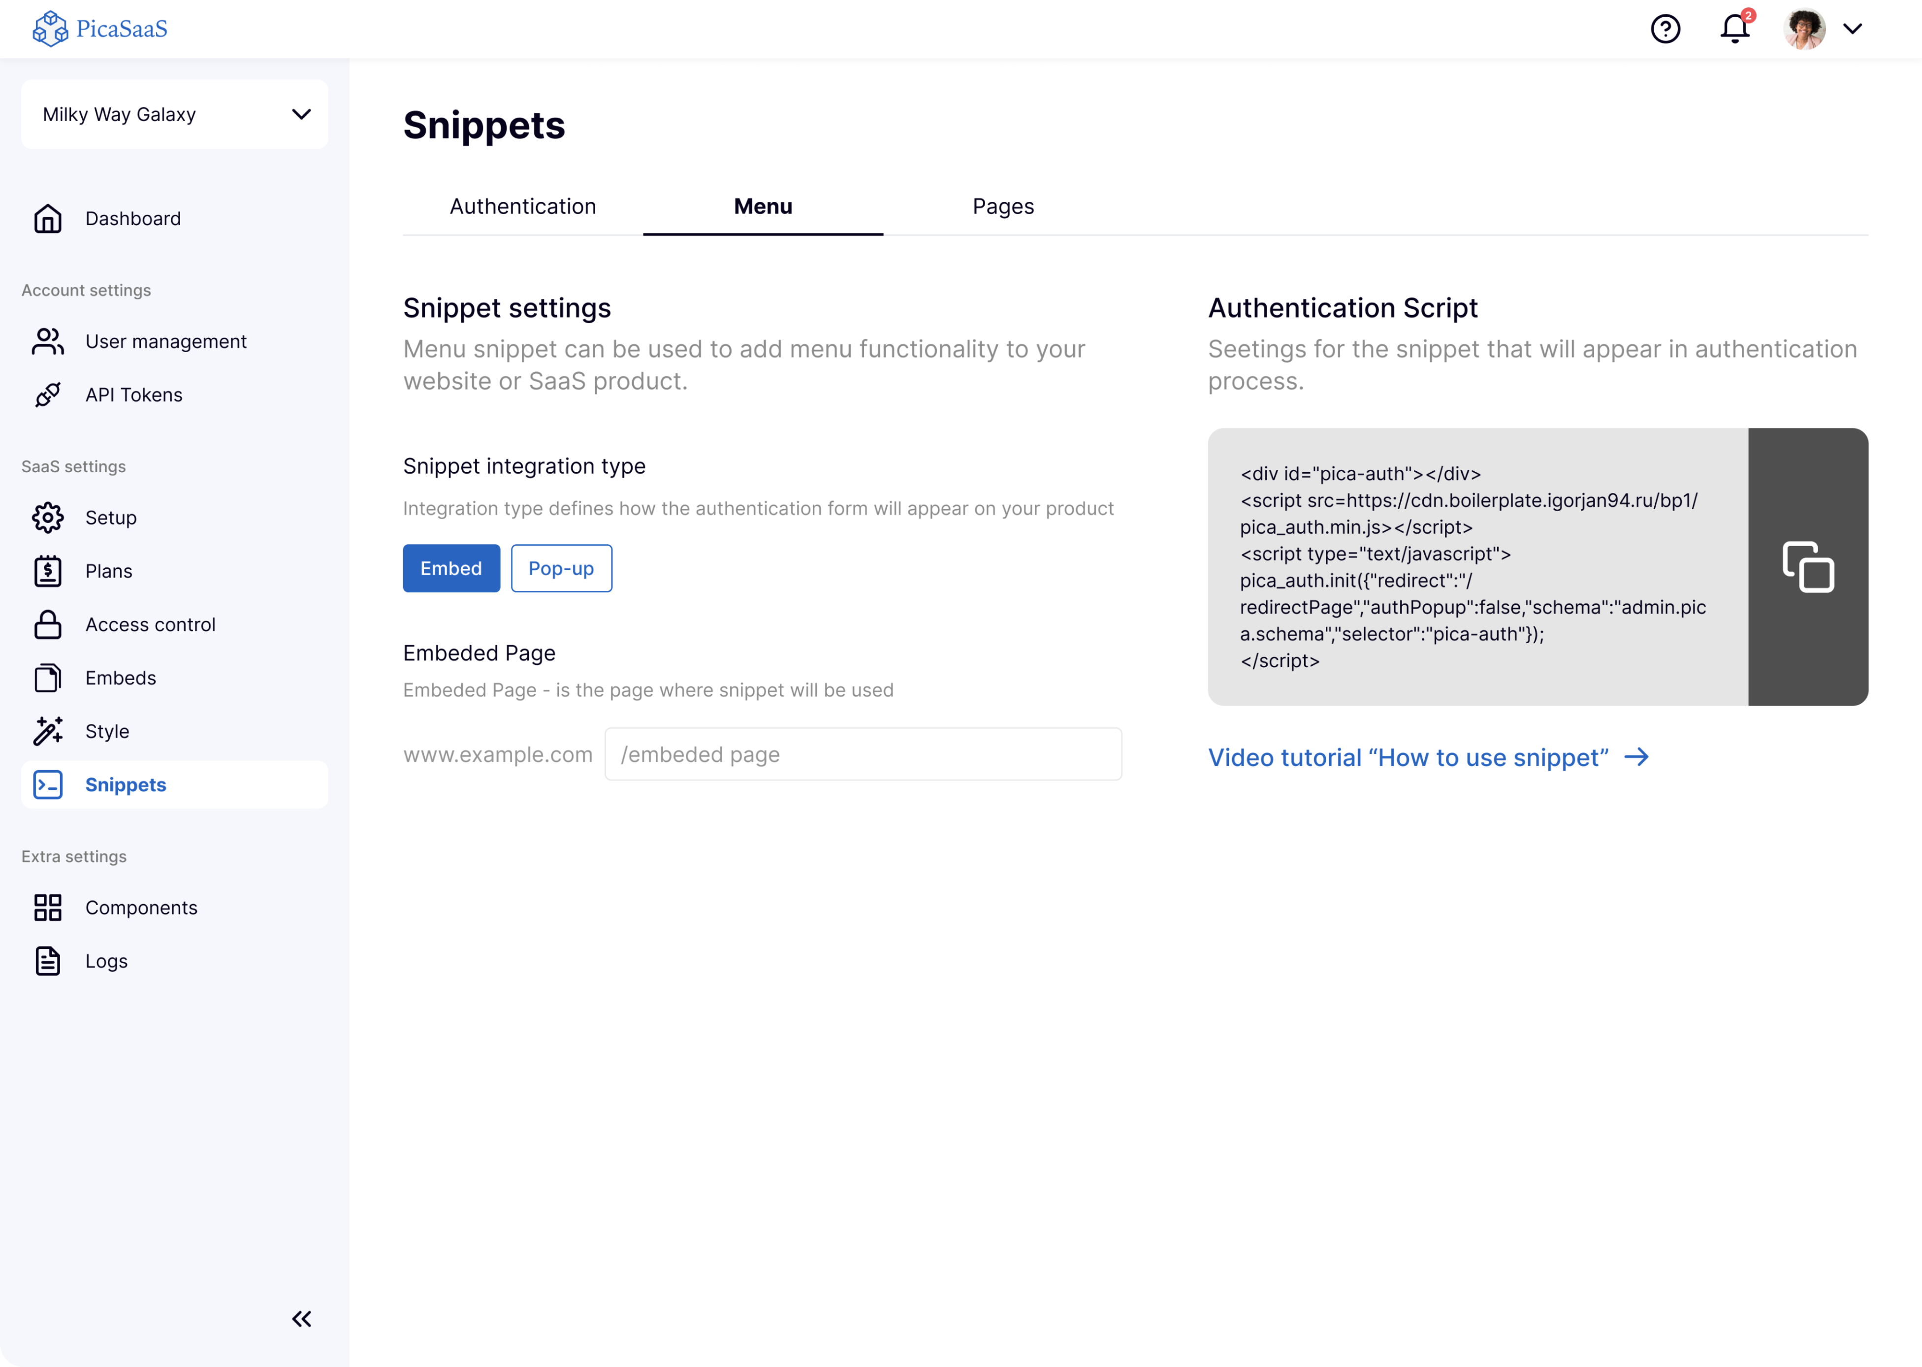Collapse the left sidebar
The image size is (1922, 1367).
click(301, 1319)
